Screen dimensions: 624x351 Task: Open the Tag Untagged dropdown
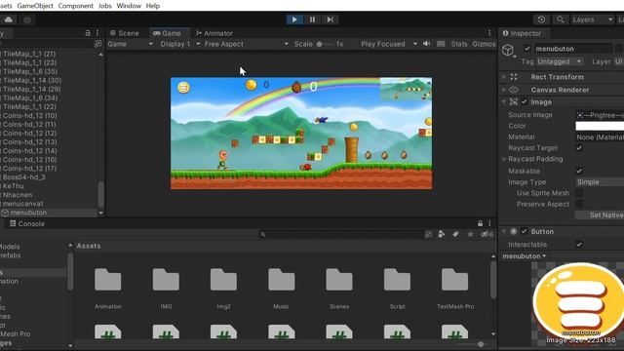560,61
